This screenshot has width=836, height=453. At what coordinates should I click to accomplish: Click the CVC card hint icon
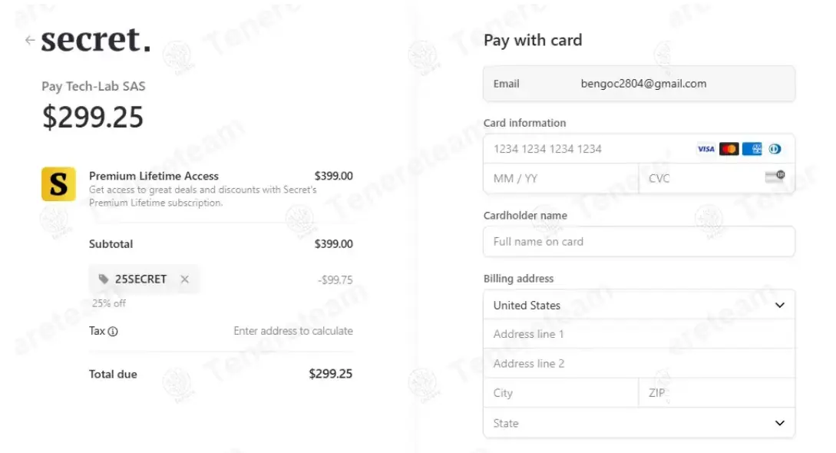pyautogui.click(x=775, y=177)
